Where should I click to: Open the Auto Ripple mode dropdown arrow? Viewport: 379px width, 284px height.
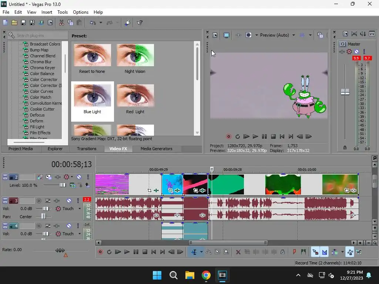[x=342, y=252]
